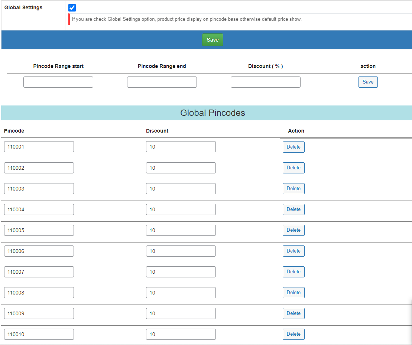Delete pincode 110004

293,209
